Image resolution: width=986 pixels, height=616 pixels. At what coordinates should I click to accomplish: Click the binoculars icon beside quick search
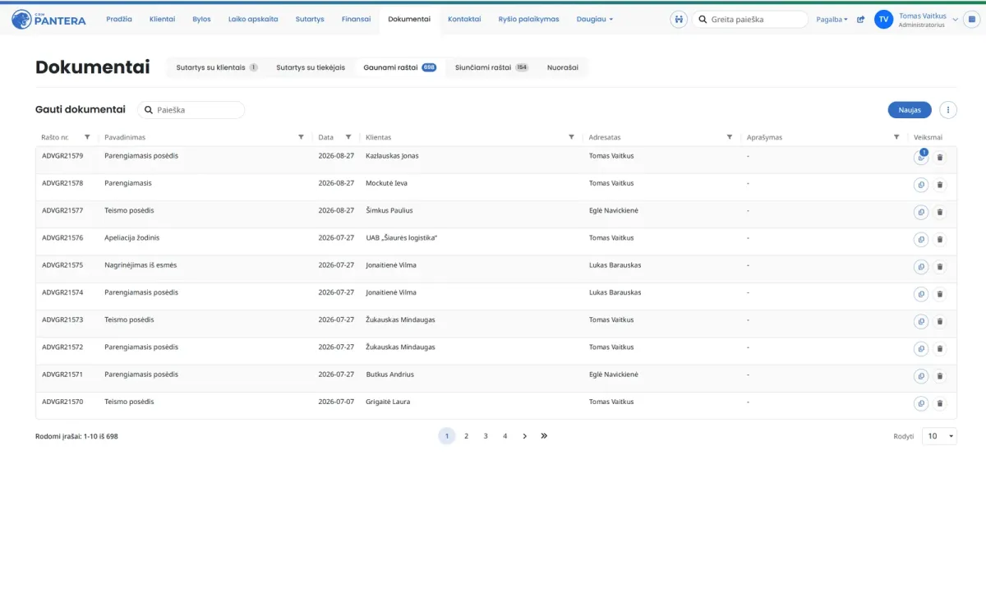[679, 20]
